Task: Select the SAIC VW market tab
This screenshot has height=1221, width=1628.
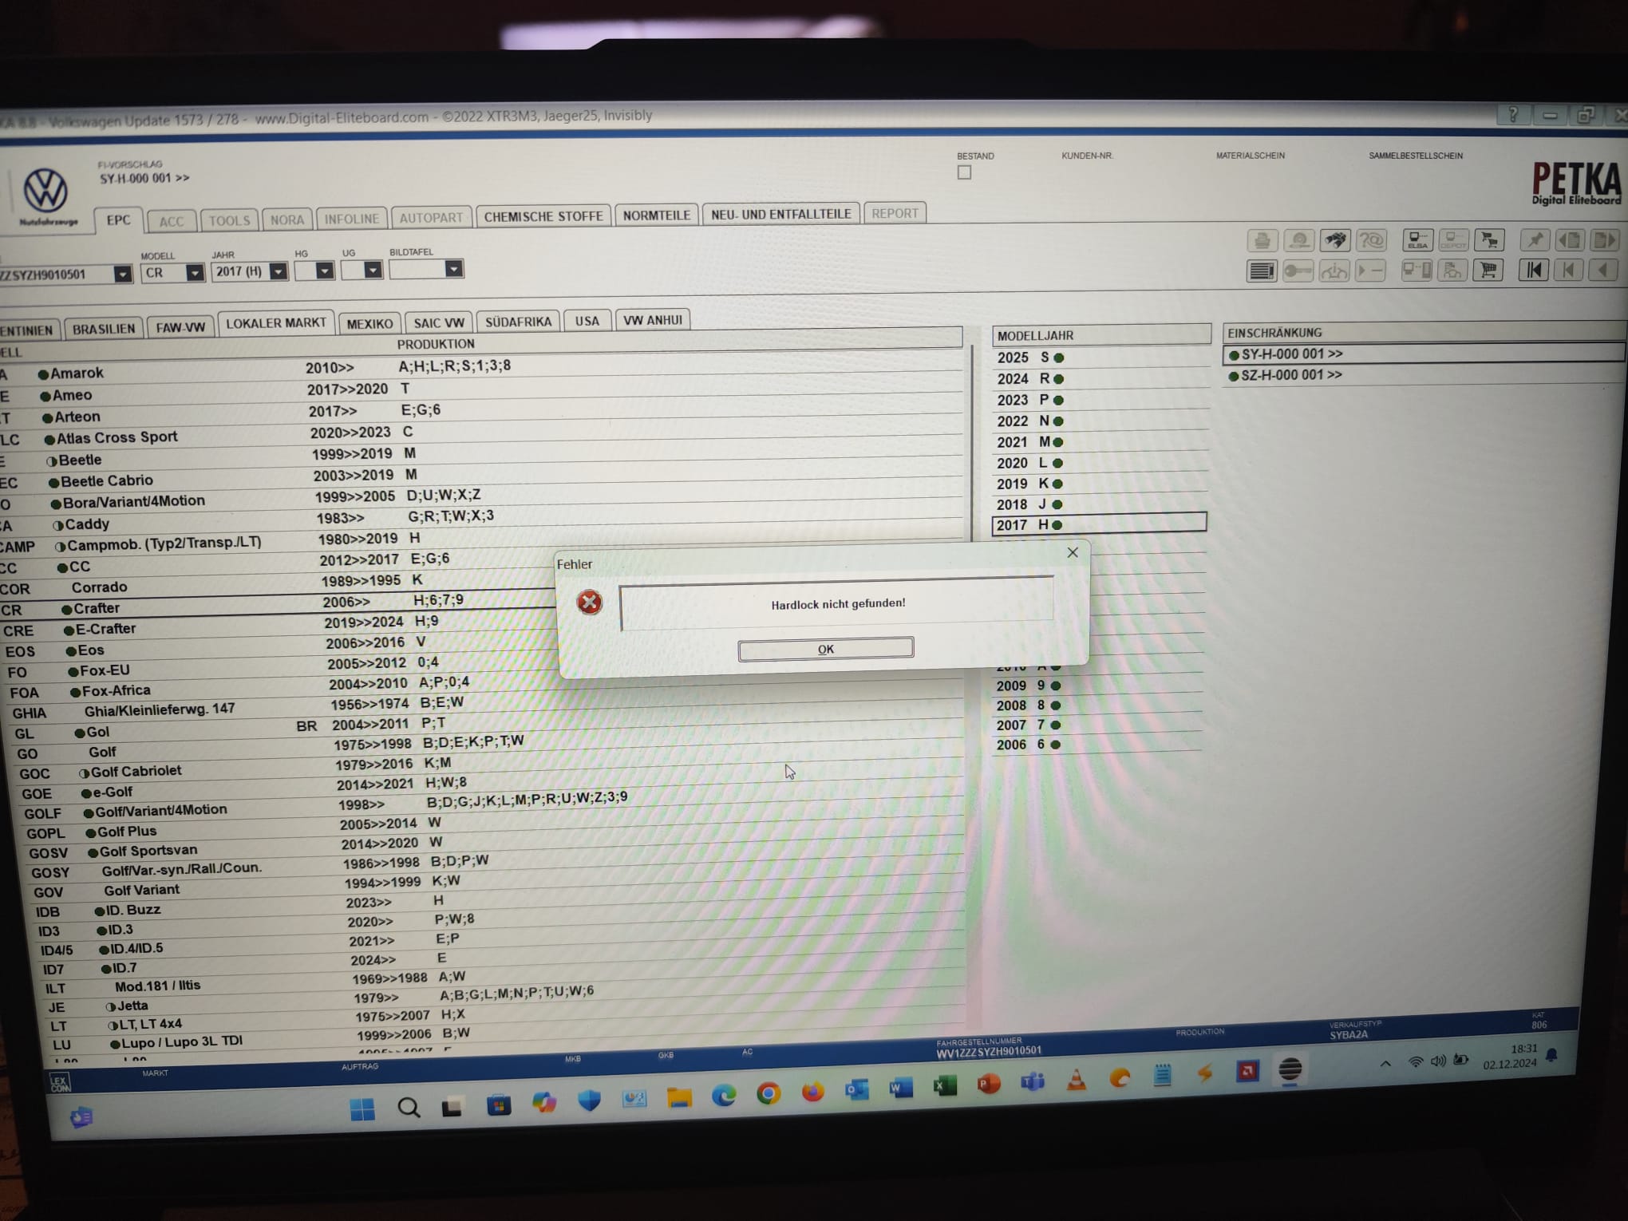Action: 439,322
